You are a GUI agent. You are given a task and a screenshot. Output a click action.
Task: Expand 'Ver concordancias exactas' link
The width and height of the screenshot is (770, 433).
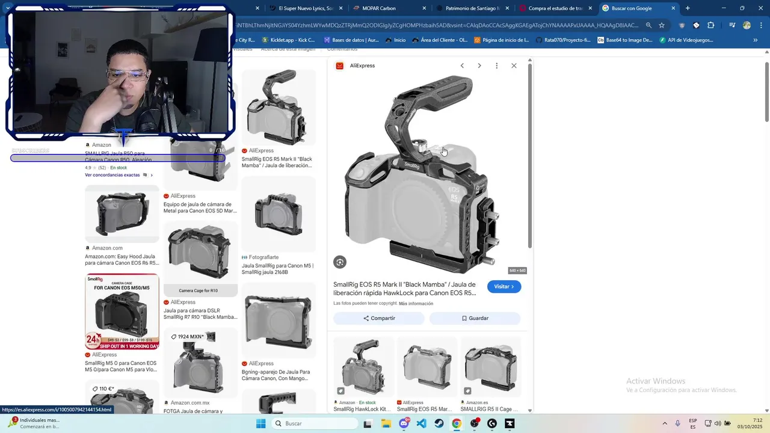pos(119,175)
